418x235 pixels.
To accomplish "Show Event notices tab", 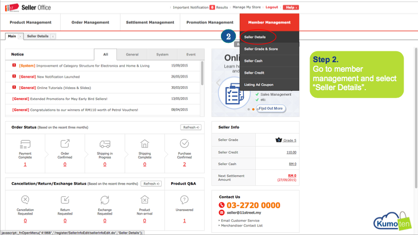I will 191,54.
